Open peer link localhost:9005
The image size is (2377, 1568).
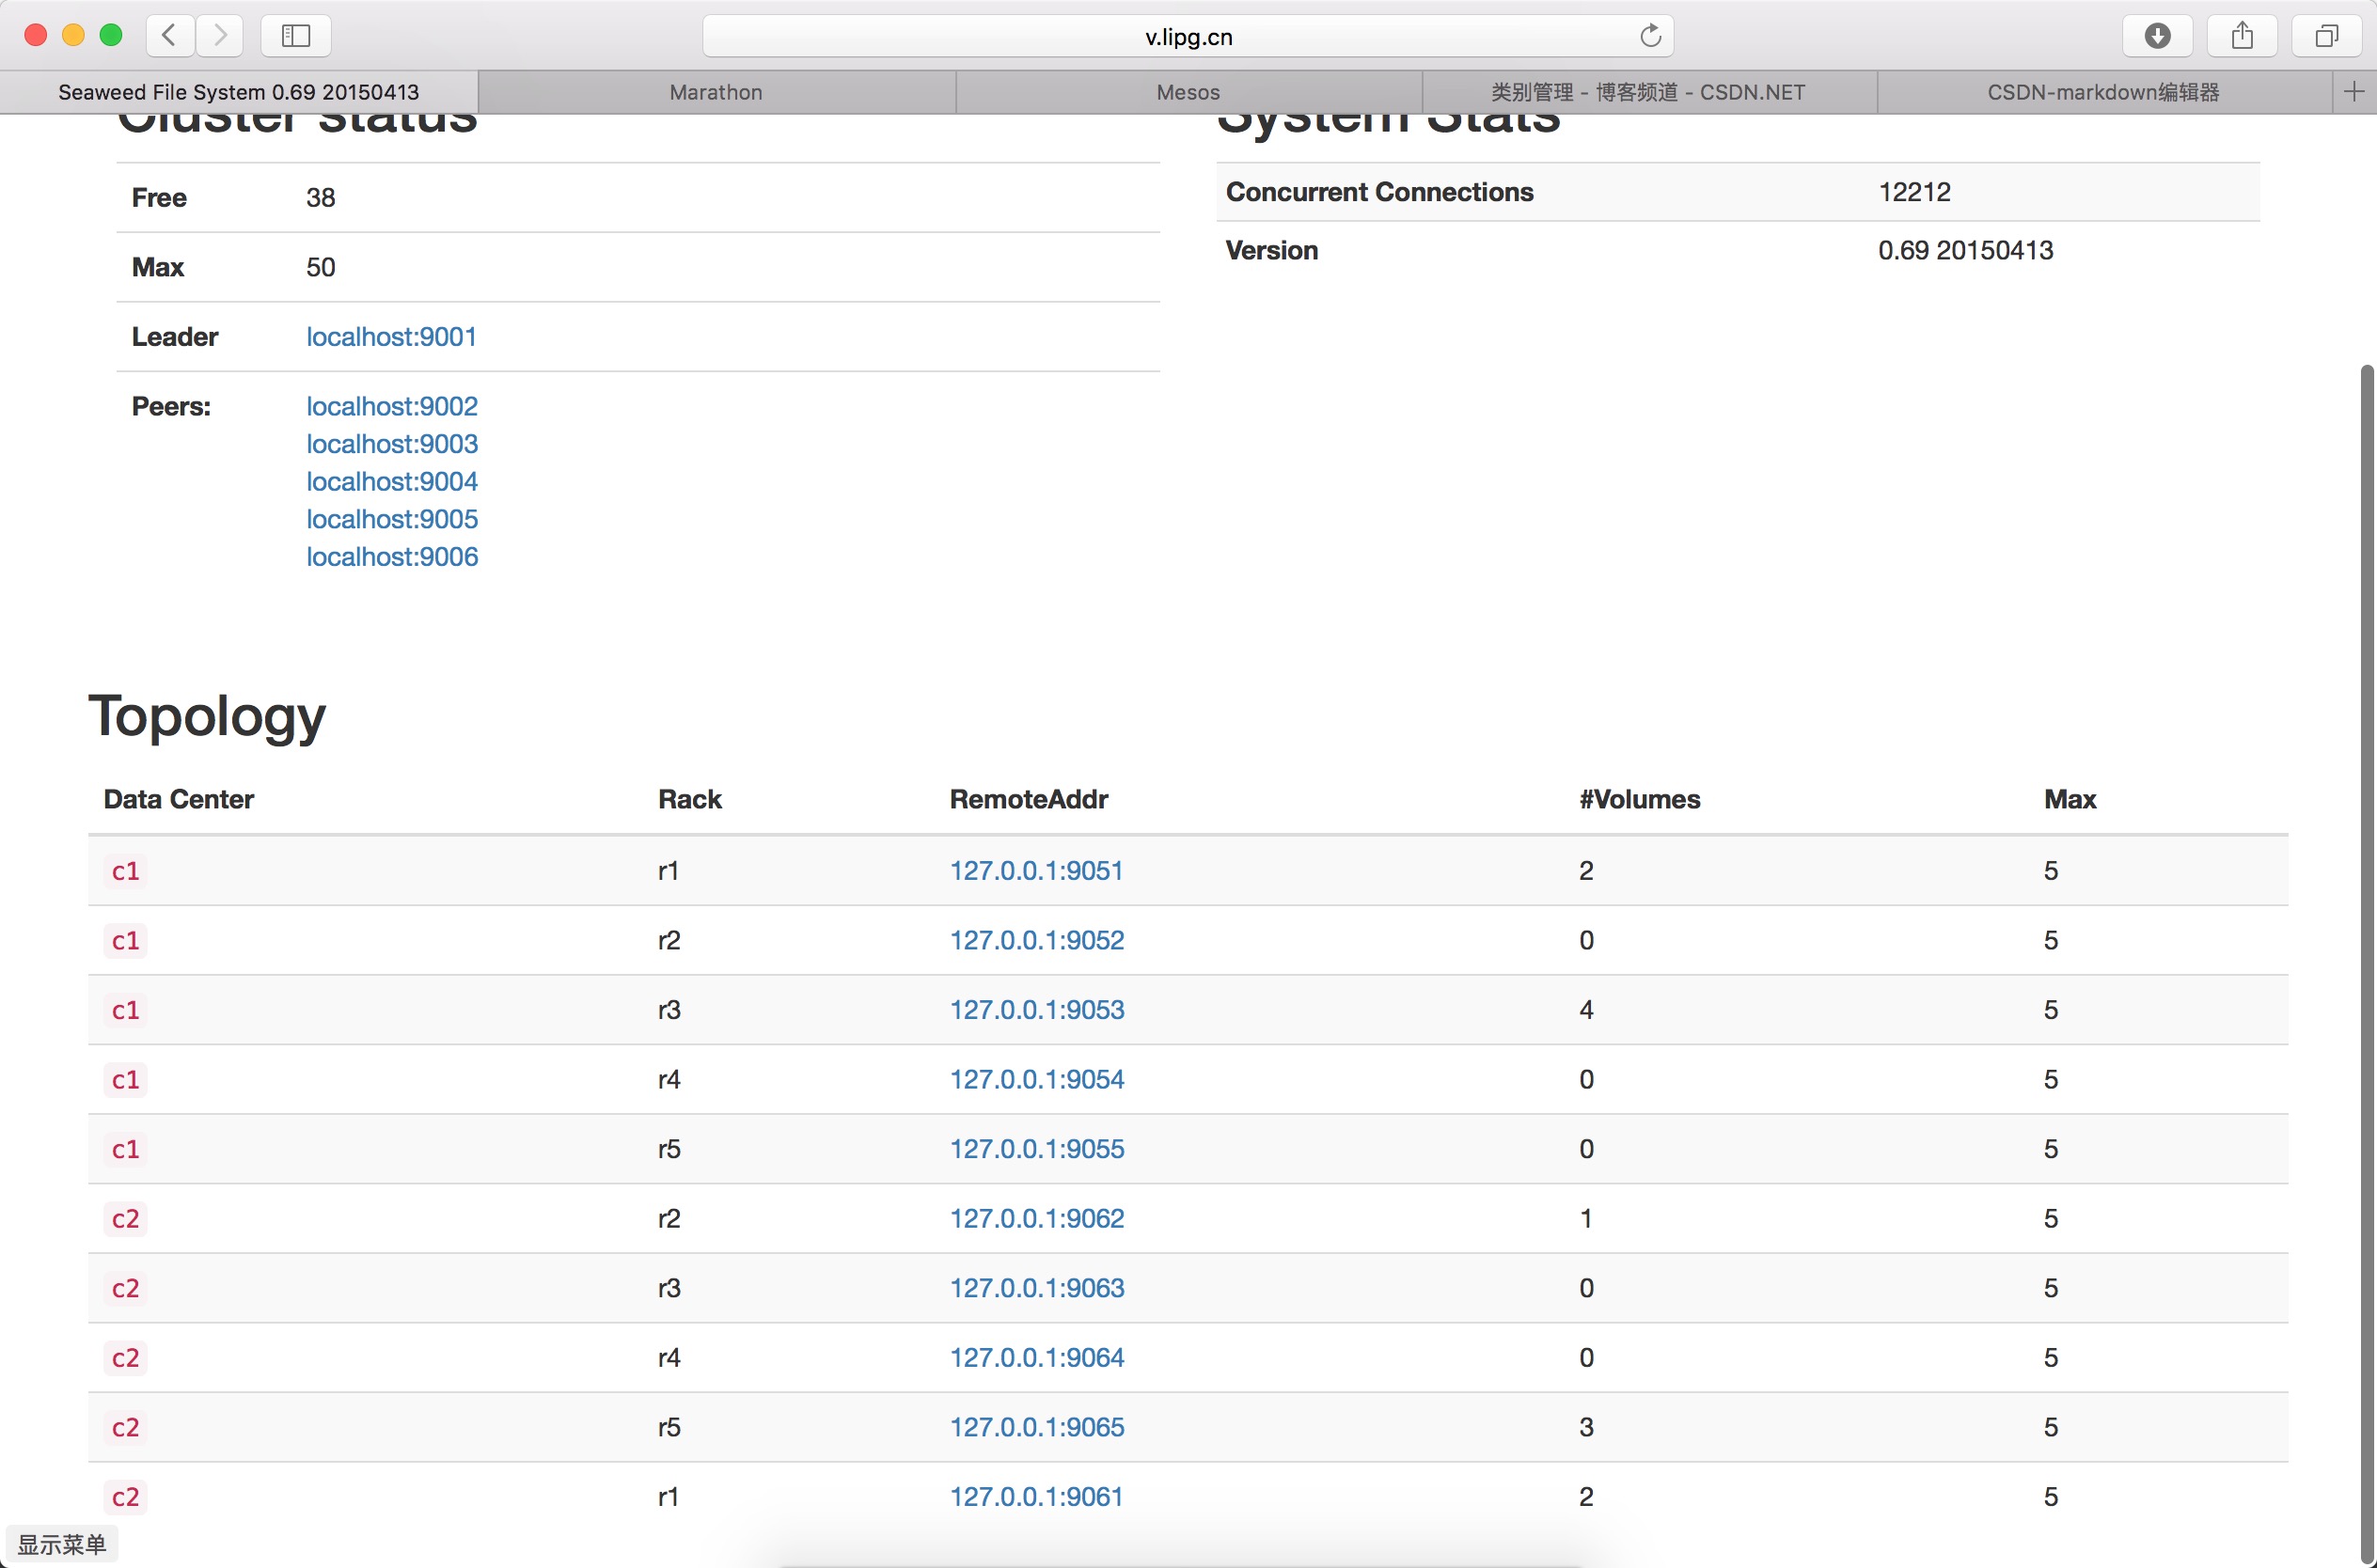pyautogui.click(x=392, y=519)
